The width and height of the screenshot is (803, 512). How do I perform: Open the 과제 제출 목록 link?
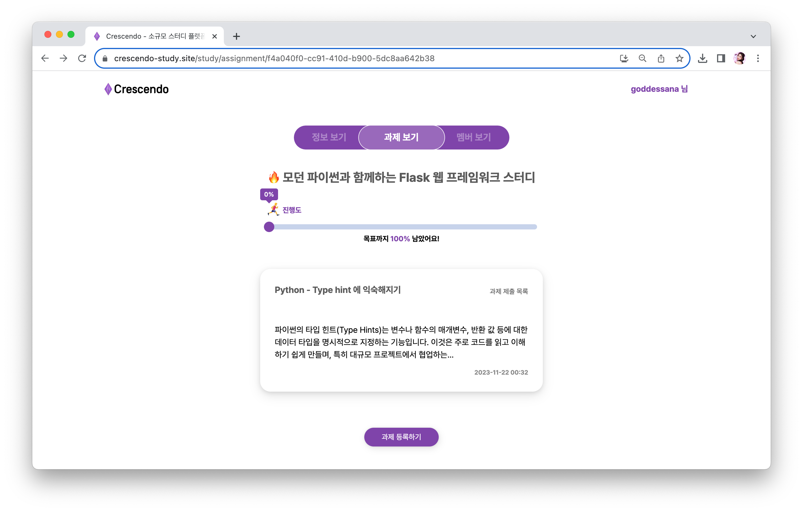click(509, 291)
